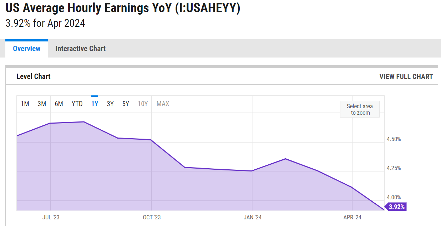
Task: Select the 5Y time period
Action: click(126, 104)
